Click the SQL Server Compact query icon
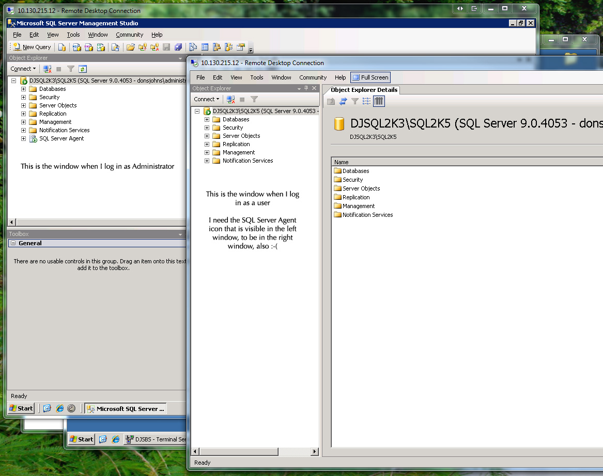603x476 pixels. (115, 47)
